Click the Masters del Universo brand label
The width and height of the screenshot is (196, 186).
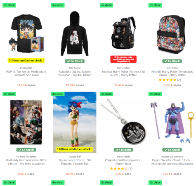(x=172, y=157)
